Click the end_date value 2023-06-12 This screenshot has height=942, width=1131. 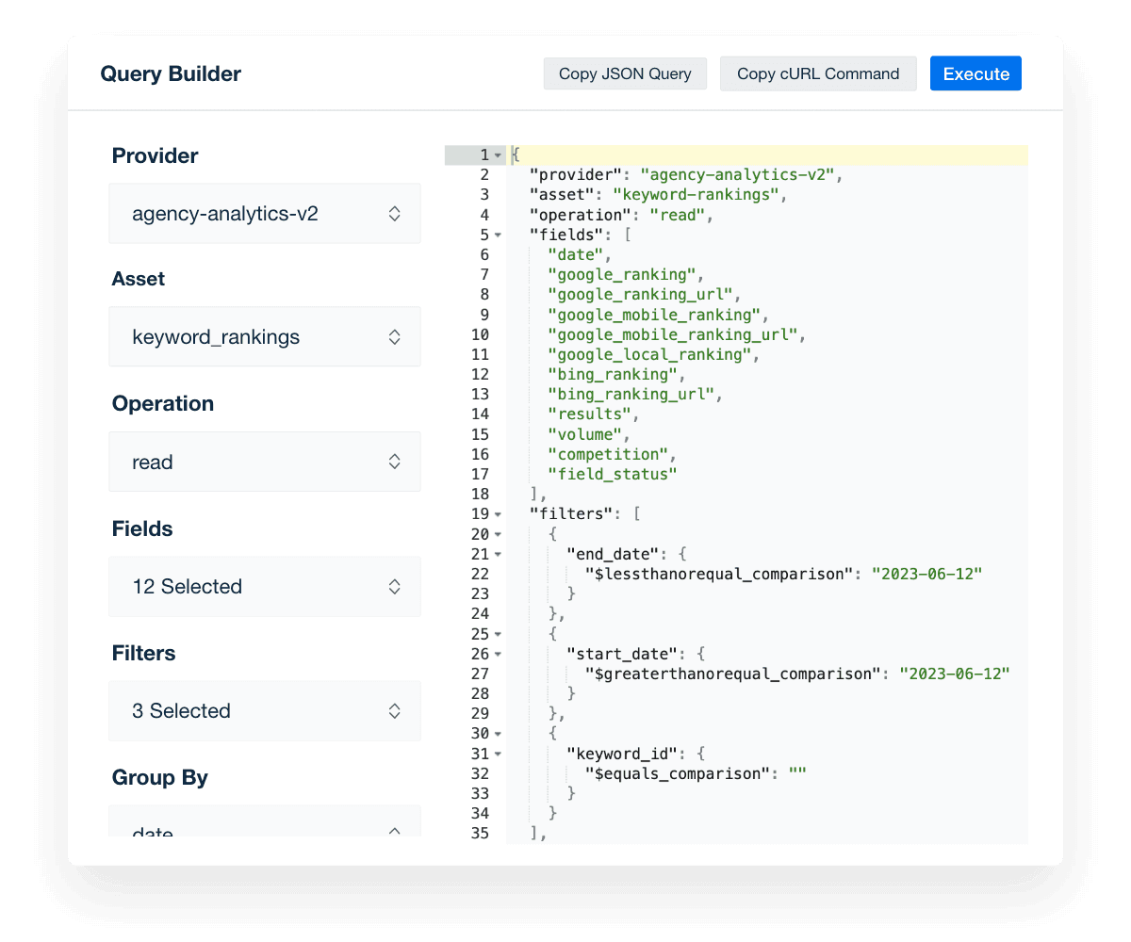926,573
